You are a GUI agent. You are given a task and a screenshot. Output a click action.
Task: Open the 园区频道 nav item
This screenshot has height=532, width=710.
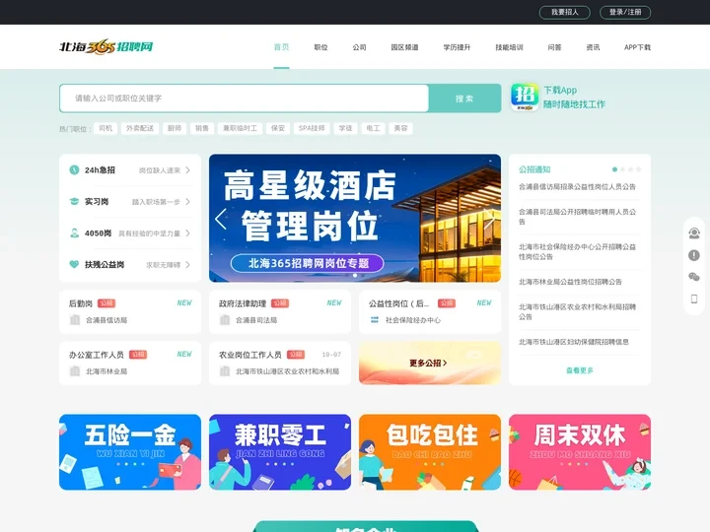click(404, 47)
